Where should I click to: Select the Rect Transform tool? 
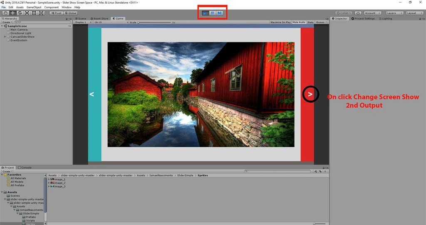(x=34, y=13)
